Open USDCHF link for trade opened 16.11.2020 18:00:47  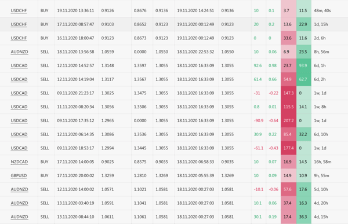[19, 38]
